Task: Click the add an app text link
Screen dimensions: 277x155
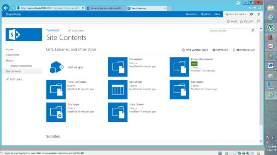Action: pyautogui.click(x=75, y=67)
